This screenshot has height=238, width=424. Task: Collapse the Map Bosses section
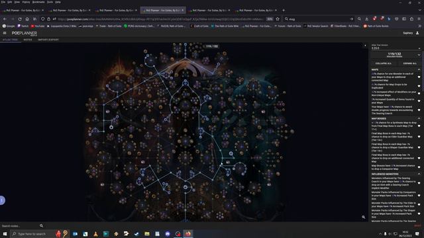(419, 118)
